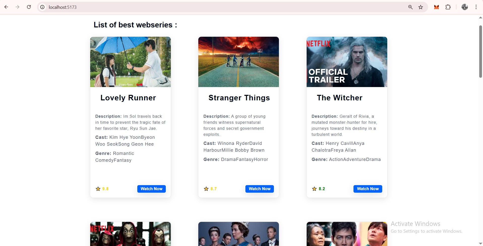Select the Lovely Runner title

(x=128, y=98)
